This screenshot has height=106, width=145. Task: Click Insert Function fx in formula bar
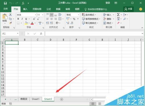41,34
